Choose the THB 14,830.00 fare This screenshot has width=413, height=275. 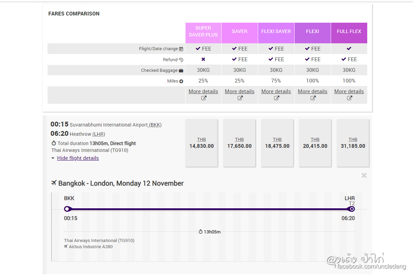(x=202, y=143)
